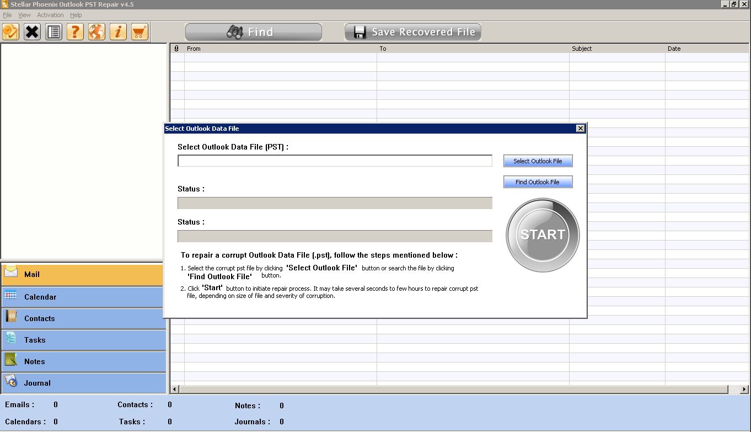Open the View menu

(x=24, y=15)
